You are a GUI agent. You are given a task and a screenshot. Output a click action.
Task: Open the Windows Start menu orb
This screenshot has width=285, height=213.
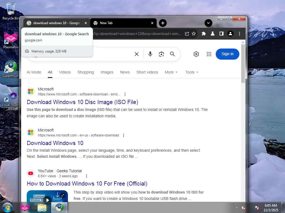click(x=7, y=207)
